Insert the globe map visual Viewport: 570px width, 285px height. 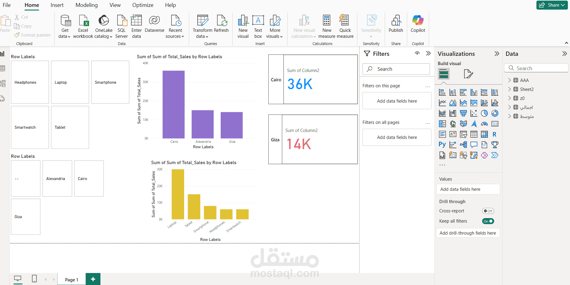453,124
